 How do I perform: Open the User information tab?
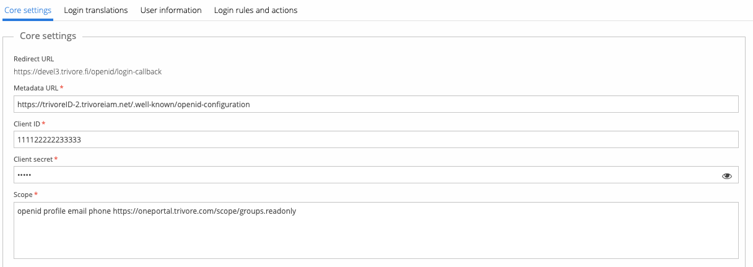click(x=171, y=11)
